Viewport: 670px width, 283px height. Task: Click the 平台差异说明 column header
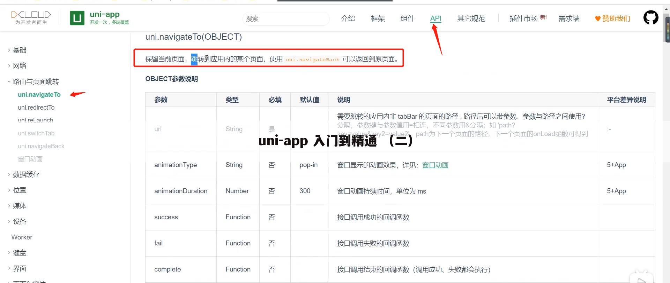click(x=626, y=100)
